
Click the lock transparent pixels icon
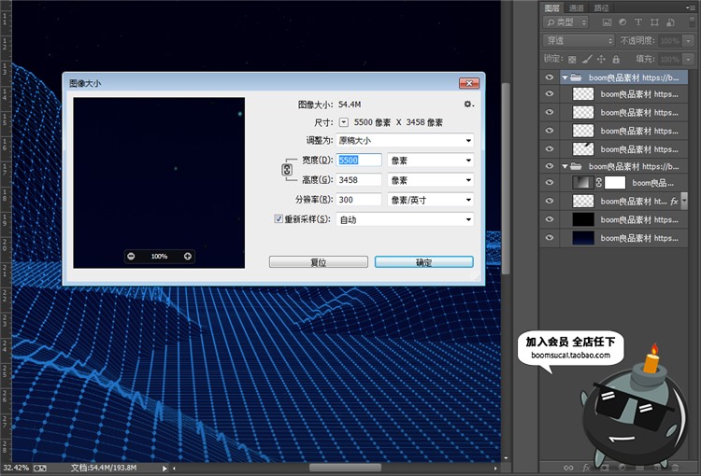[572, 59]
